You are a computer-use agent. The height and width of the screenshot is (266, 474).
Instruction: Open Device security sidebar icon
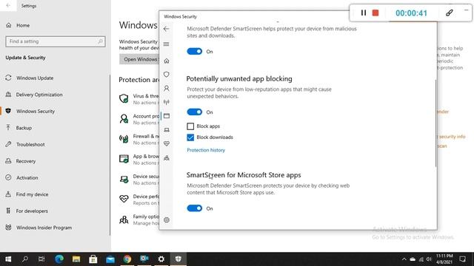tap(166, 130)
